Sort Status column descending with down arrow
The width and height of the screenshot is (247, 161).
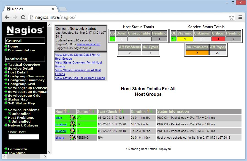93,111
